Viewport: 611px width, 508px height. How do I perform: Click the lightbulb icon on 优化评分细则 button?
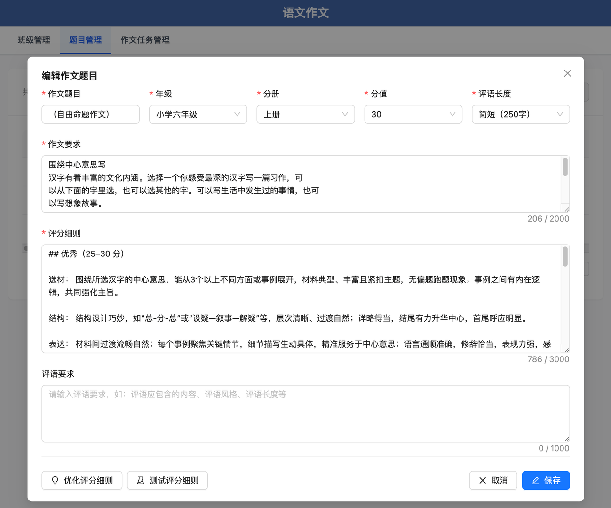pyautogui.click(x=55, y=480)
